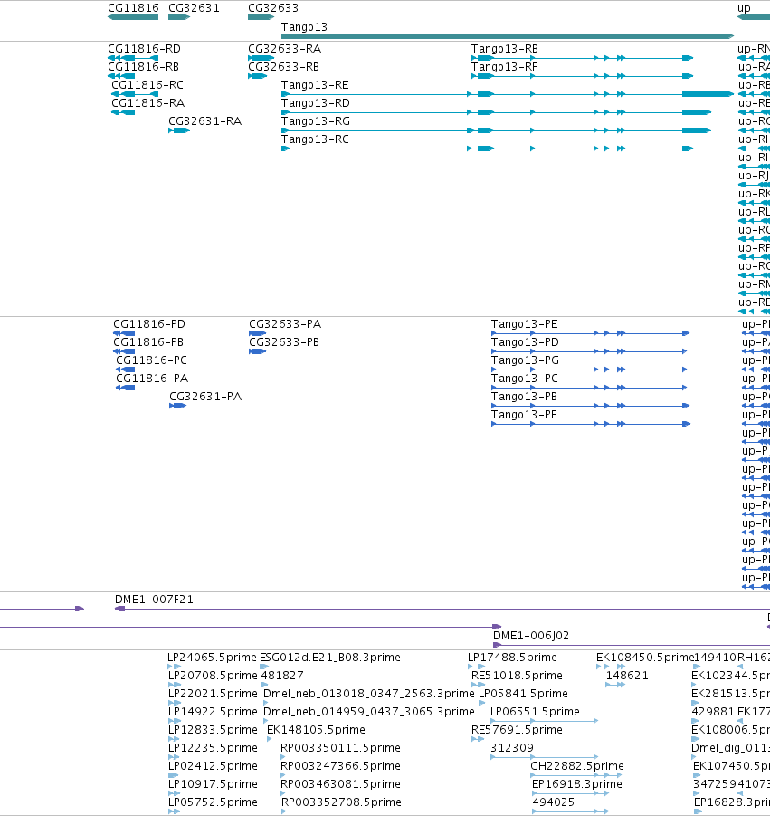Image resolution: width=770 pixels, height=816 pixels.
Task: Click Tango13-PG protein label
Action: coord(525,360)
